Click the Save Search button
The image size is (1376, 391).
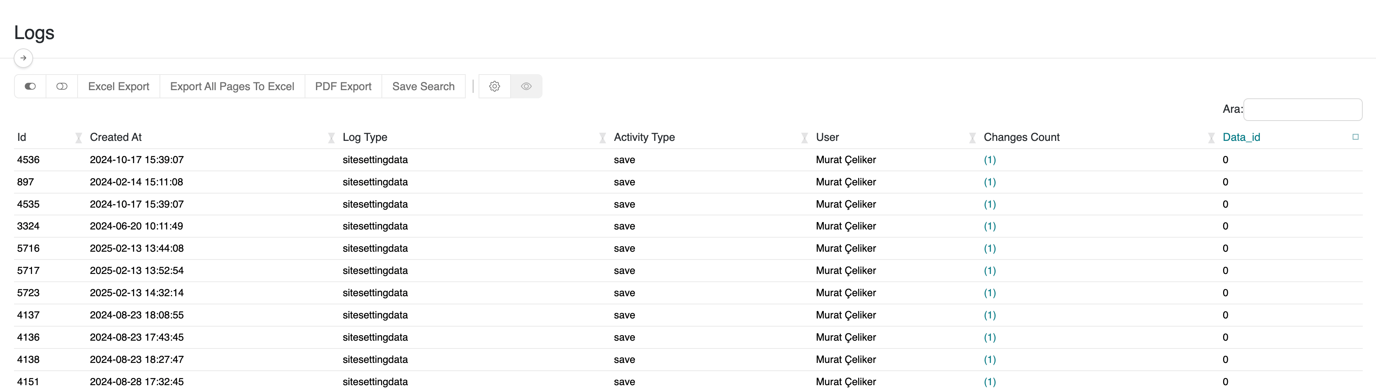pyautogui.click(x=424, y=86)
